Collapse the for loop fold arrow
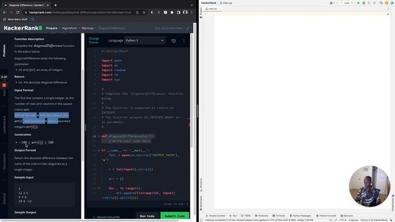 [99, 188]
